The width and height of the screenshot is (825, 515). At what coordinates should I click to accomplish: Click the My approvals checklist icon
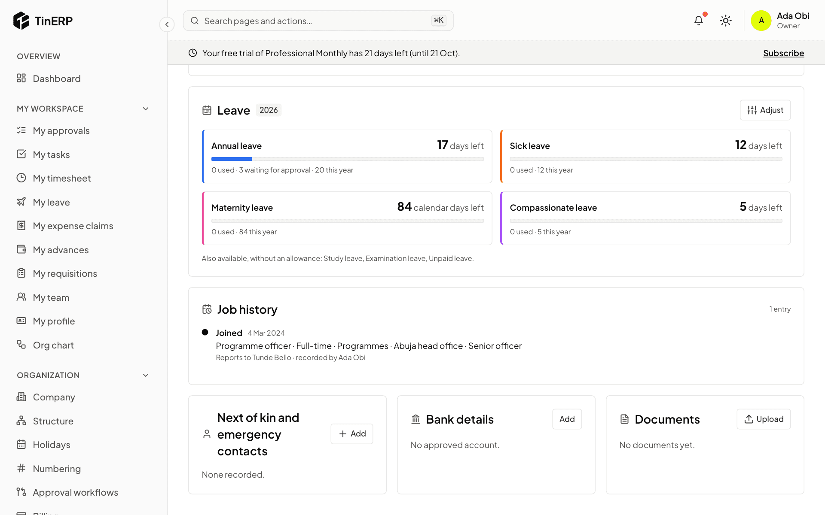click(21, 130)
